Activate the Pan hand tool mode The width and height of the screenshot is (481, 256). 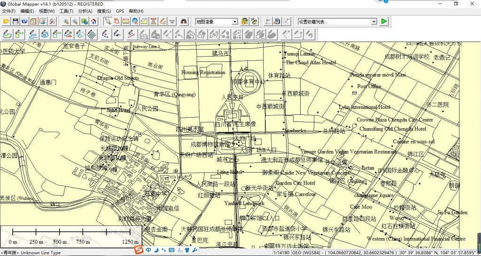click(x=116, y=22)
